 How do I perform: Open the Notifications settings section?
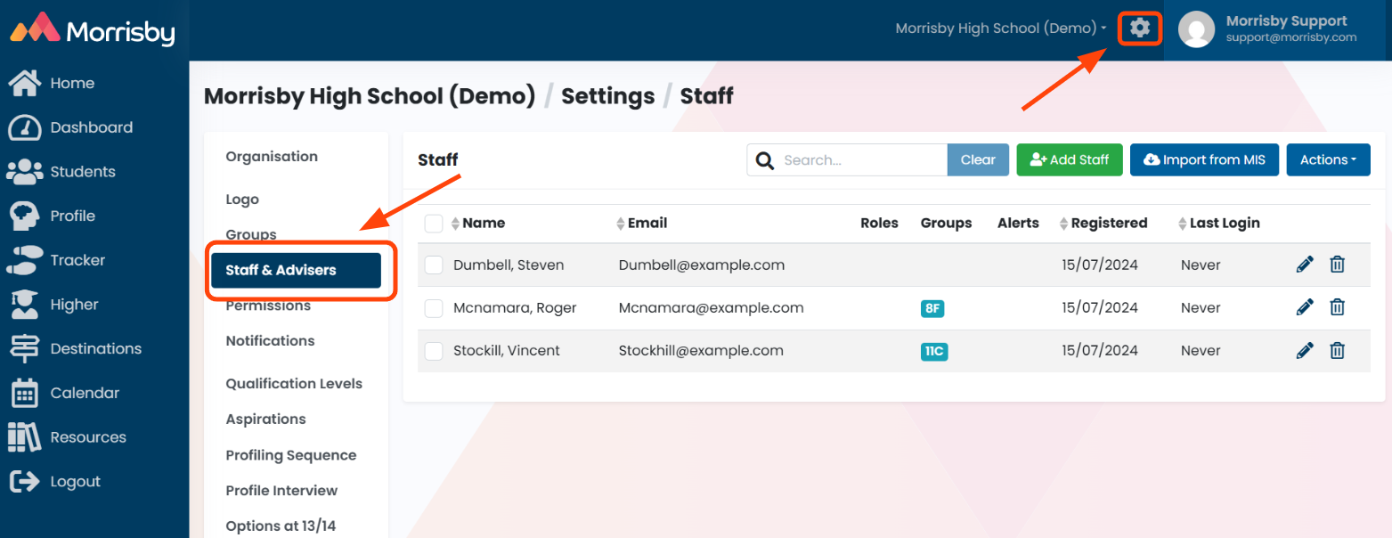coord(270,341)
